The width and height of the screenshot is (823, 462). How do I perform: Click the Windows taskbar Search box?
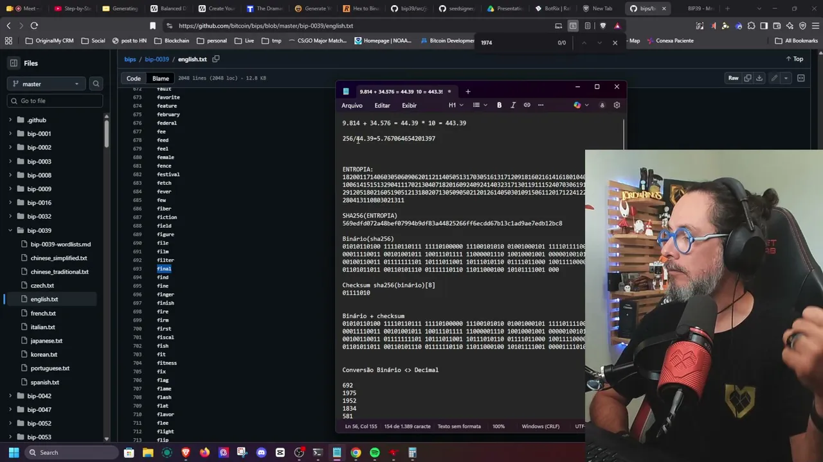[x=71, y=452]
